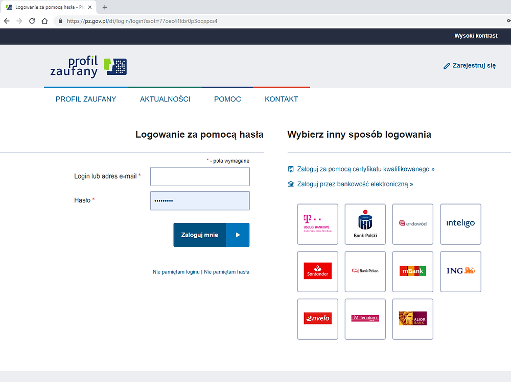Viewport: 511px width, 382px height.
Task: Click the arrow part of Zaloguj mnie button
Action: click(238, 235)
